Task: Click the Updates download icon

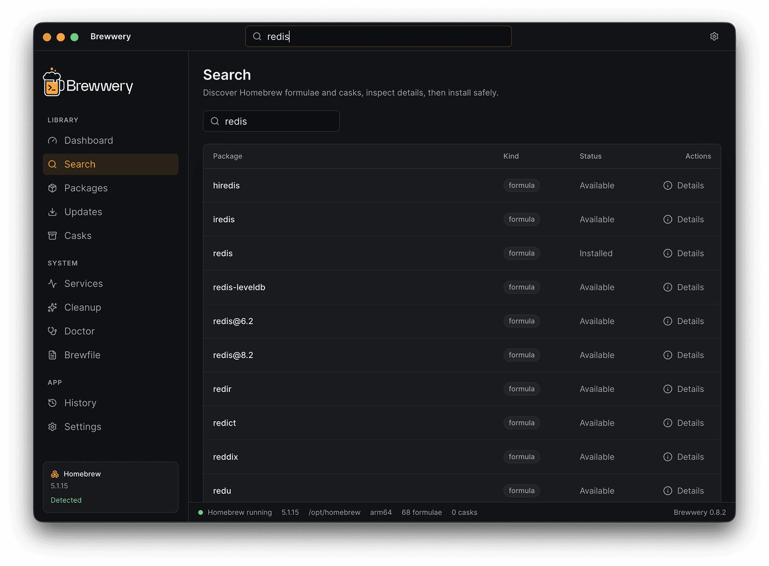Action: pyautogui.click(x=53, y=212)
